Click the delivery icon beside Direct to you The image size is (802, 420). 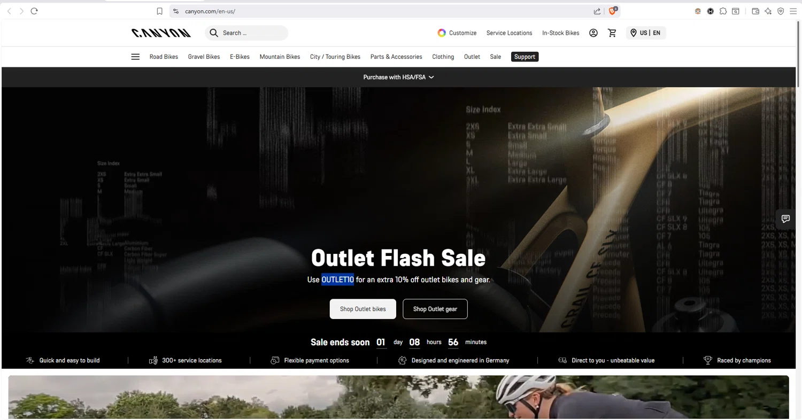pyautogui.click(x=562, y=360)
